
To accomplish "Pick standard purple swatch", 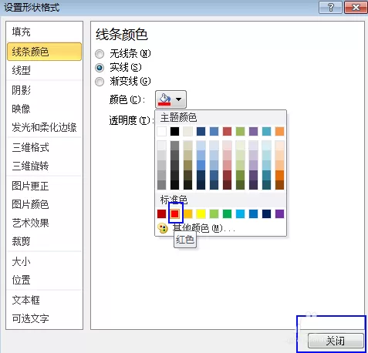I will point(279,213).
